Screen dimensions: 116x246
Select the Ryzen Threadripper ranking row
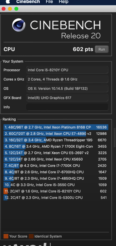click(56, 140)
